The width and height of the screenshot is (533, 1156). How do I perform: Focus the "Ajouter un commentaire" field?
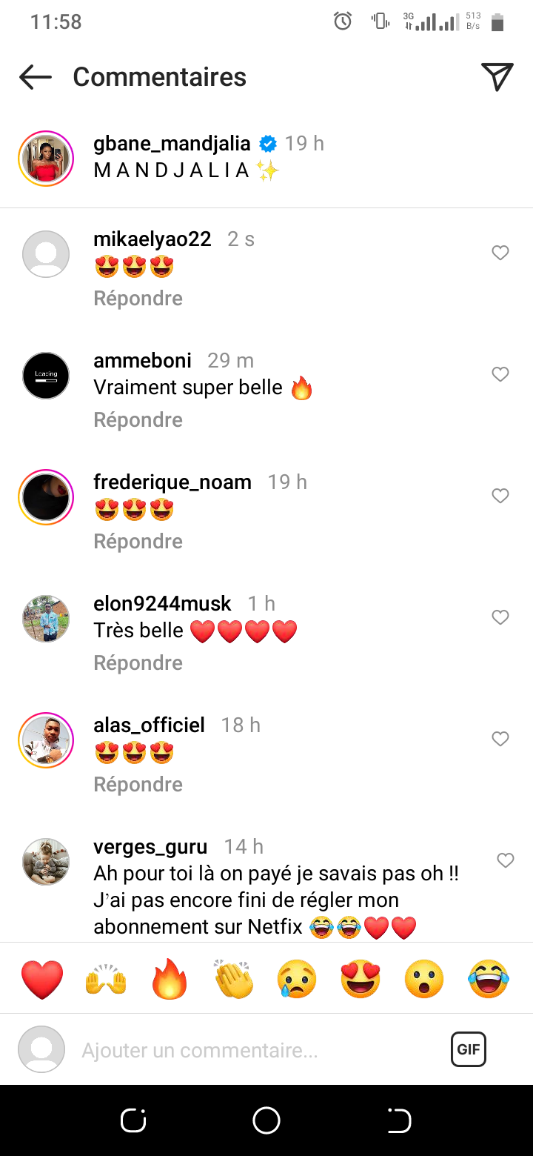tap(252, 1050)
